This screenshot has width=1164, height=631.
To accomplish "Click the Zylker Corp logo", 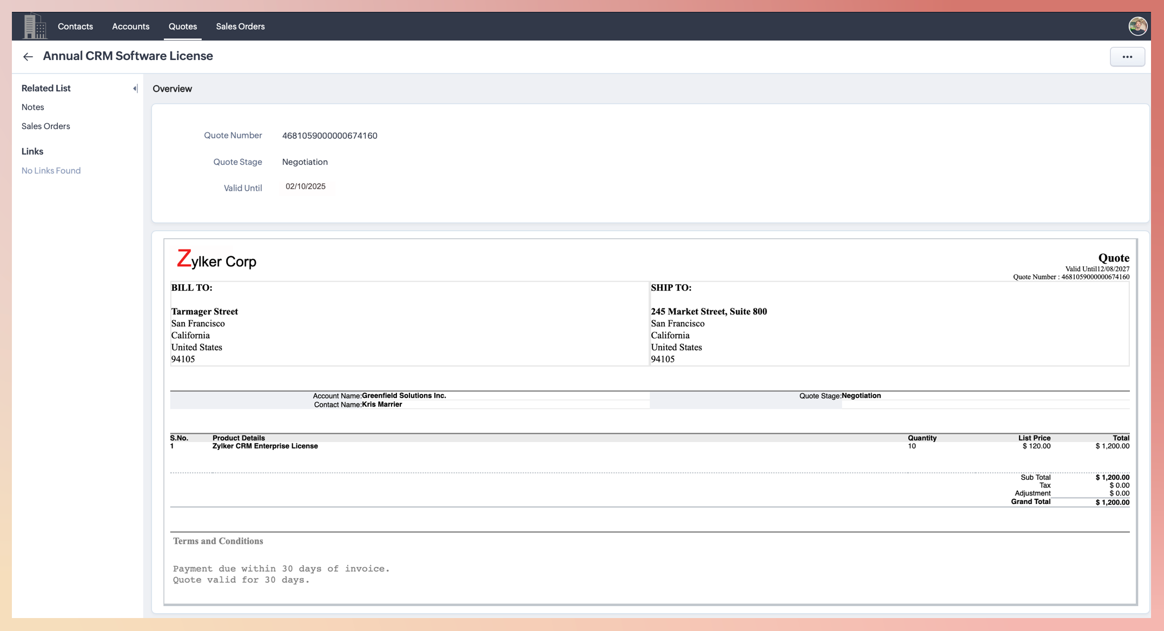I will (216, 260).
